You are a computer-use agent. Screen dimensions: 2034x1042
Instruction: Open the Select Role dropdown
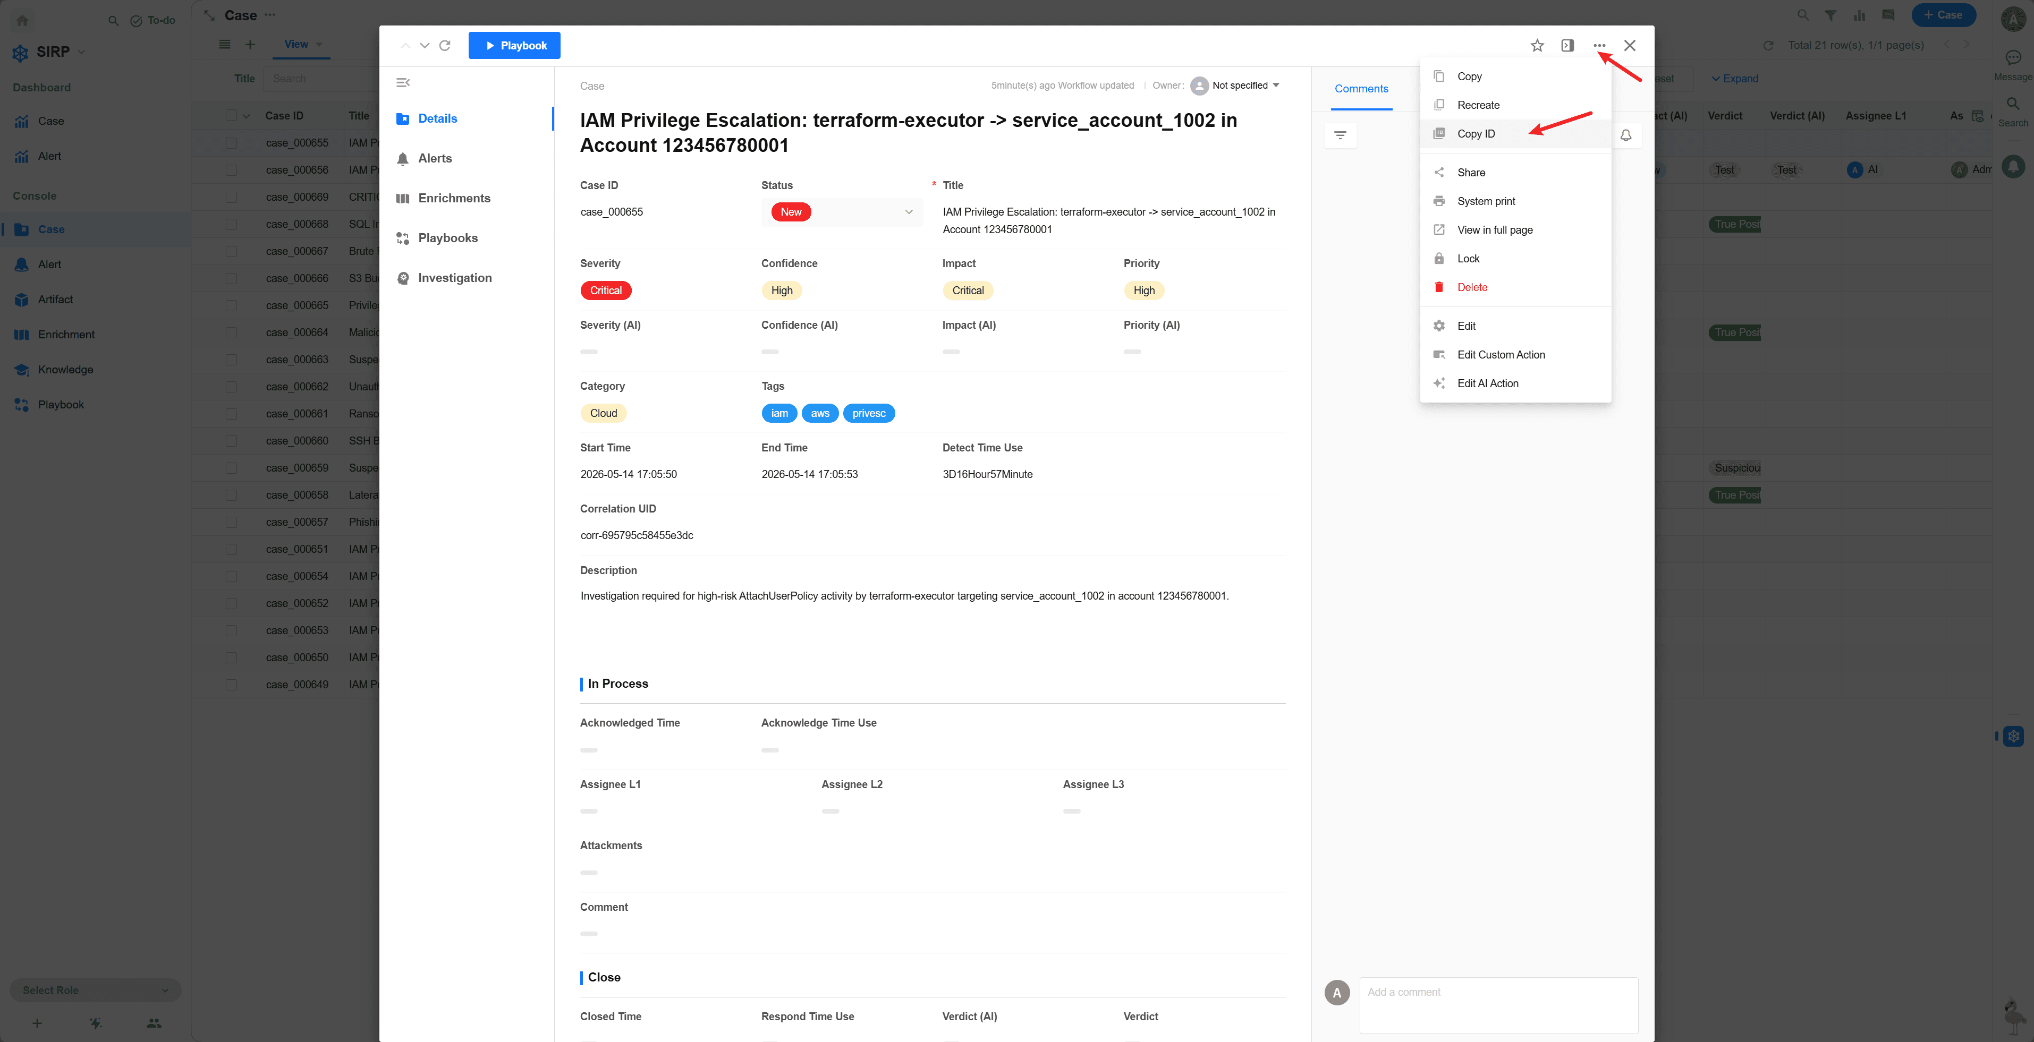click(96, 990)
